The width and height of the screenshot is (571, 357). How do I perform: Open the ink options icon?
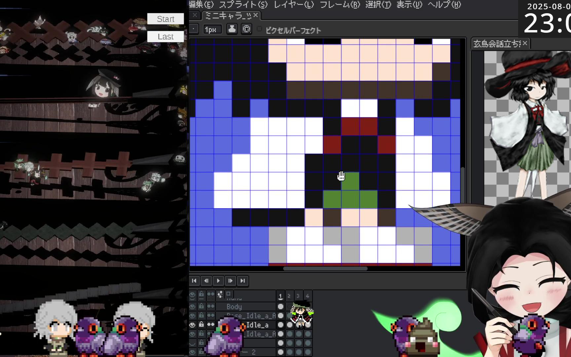232,29
